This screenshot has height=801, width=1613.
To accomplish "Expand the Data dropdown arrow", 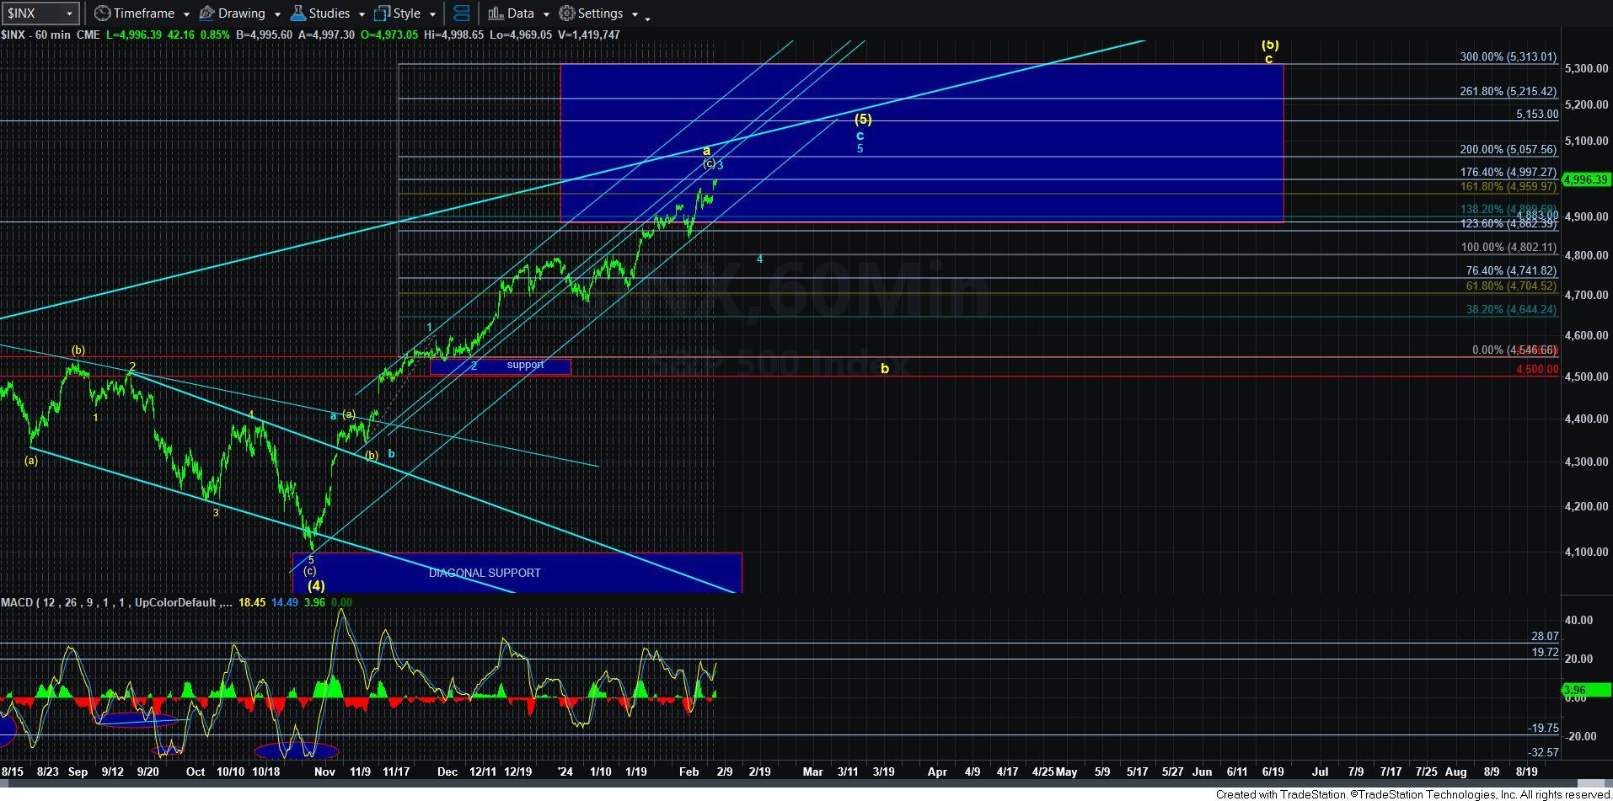I will pyautogui.click(x=545, y=14).
